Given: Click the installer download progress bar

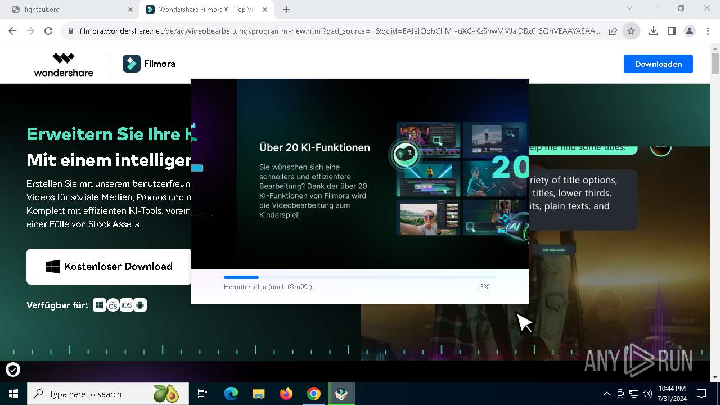Looking at the screenshot, I should coord(360,277).
